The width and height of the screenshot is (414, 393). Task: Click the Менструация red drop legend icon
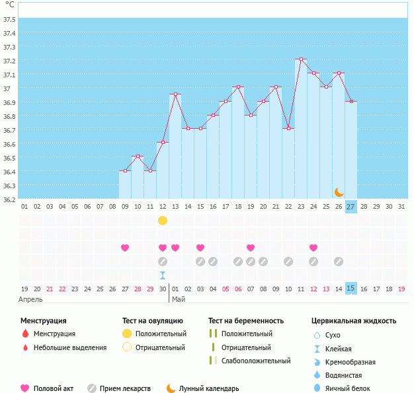25,334
